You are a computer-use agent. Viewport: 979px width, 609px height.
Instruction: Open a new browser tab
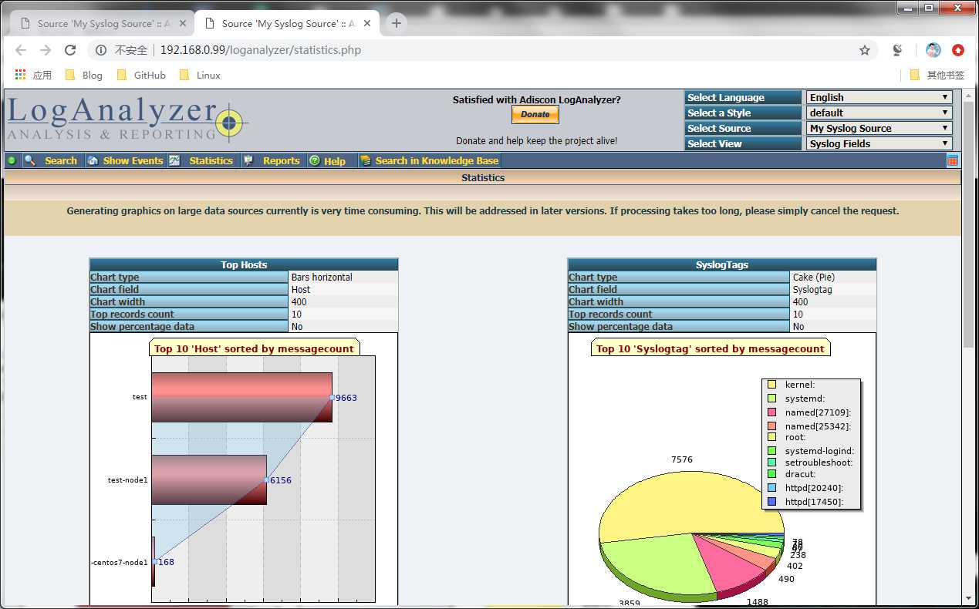pyautogui.click(x=396, y=23)
